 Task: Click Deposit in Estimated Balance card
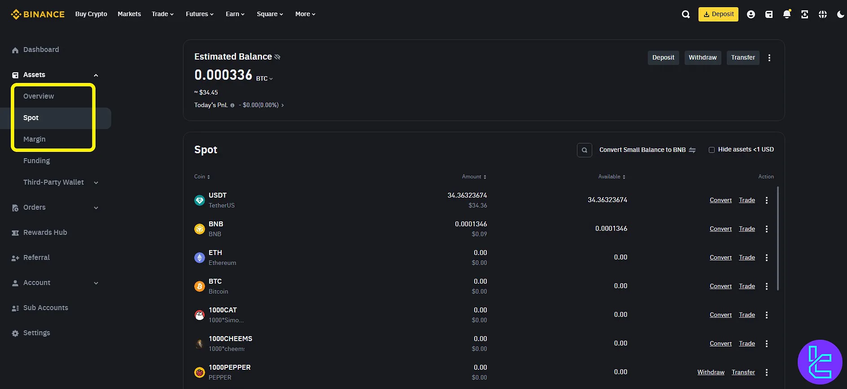click(x=663, y=58)
